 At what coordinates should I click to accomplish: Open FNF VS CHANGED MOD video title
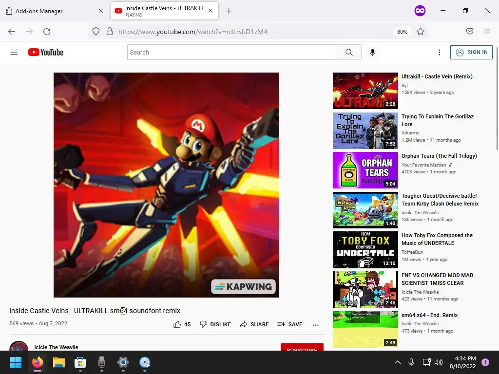[437, 279]
